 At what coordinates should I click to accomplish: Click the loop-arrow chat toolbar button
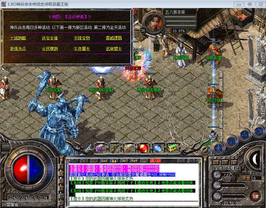(84, 161)
